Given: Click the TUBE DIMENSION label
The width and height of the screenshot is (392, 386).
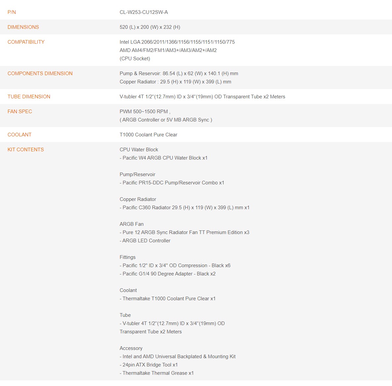Looking at the screenshot, I should 29,97.
